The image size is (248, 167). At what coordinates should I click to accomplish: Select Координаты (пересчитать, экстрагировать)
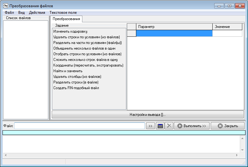(88, 65)
